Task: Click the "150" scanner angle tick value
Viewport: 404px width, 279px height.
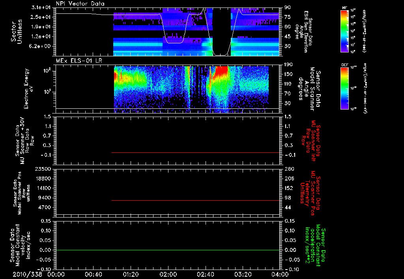Action: coord(289,74)
